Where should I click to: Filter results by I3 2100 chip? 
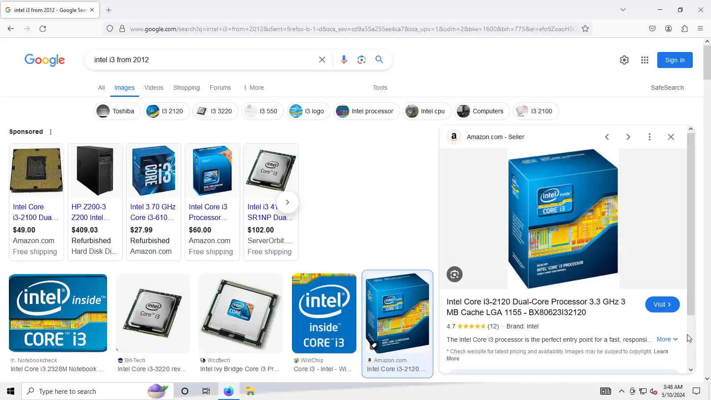(x=536, y=111)
